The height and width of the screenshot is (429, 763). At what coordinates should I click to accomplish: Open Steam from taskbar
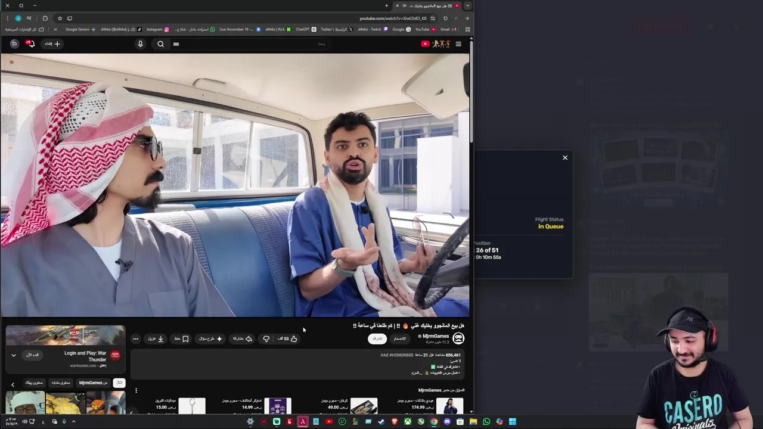(381, 422)
